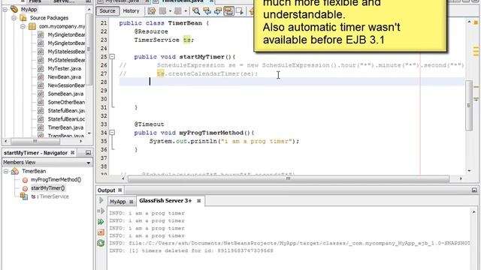Screen dimensions: 481x270
Task: Click the output pane scroll-up arrow
Action: (474, 211)
